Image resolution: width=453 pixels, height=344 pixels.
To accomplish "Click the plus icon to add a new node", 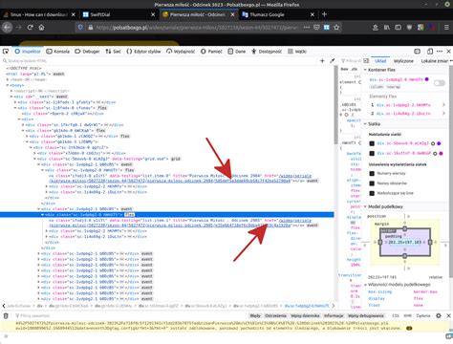I will pos(322,60).
